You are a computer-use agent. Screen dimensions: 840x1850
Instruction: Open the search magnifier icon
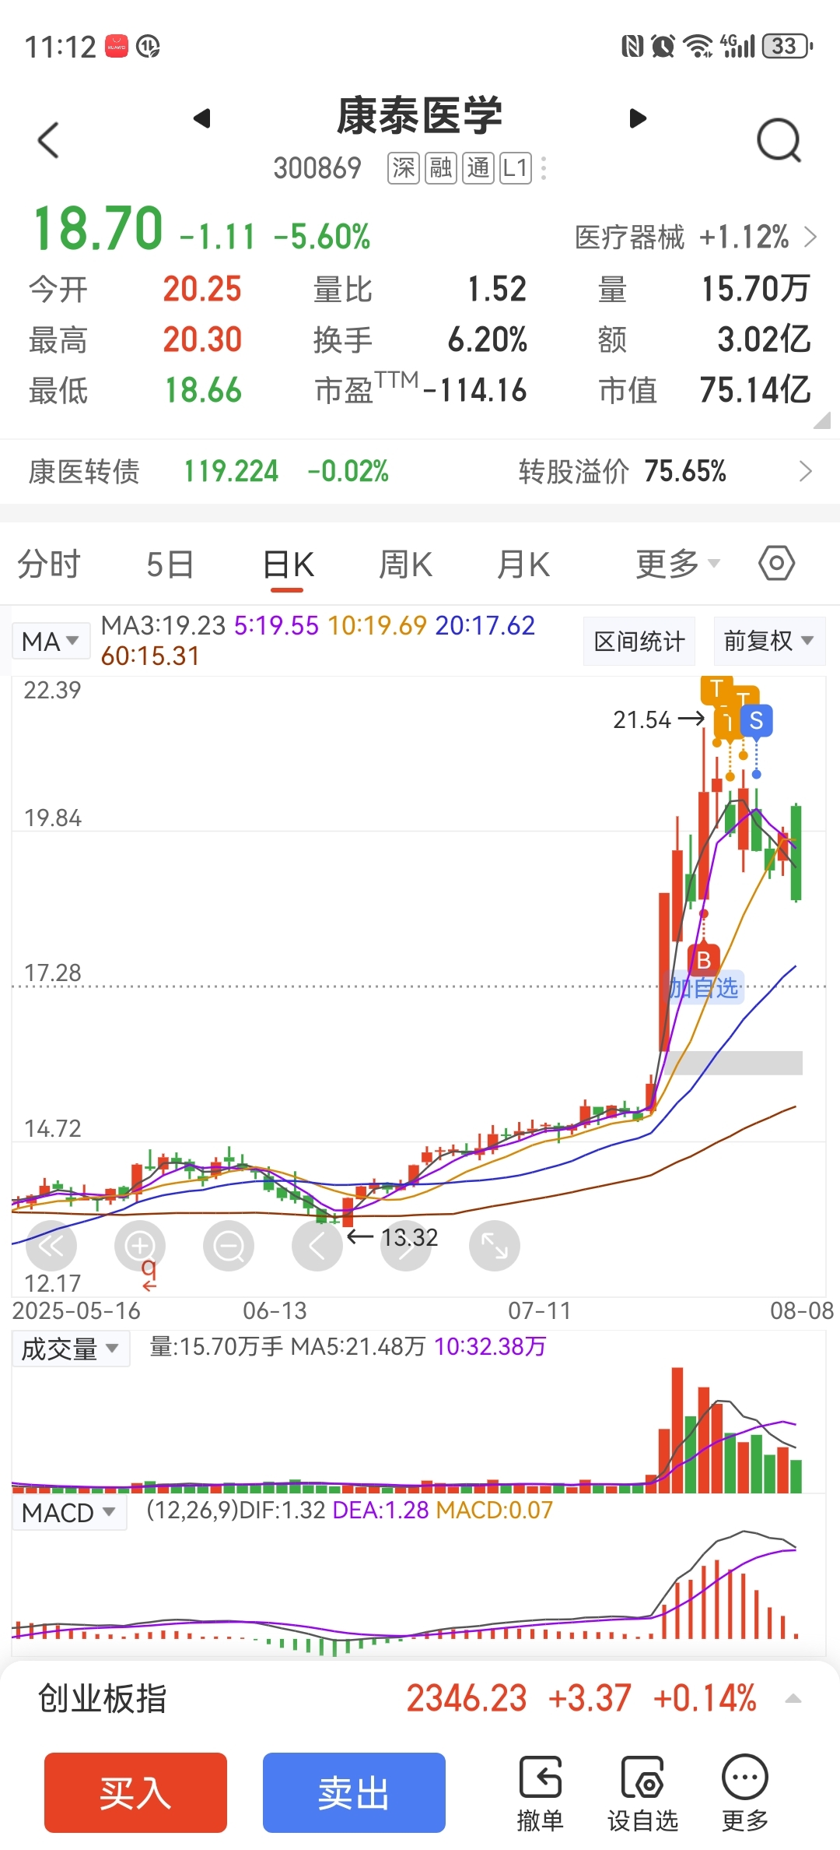pyautogui.click(x=779, y=141)
